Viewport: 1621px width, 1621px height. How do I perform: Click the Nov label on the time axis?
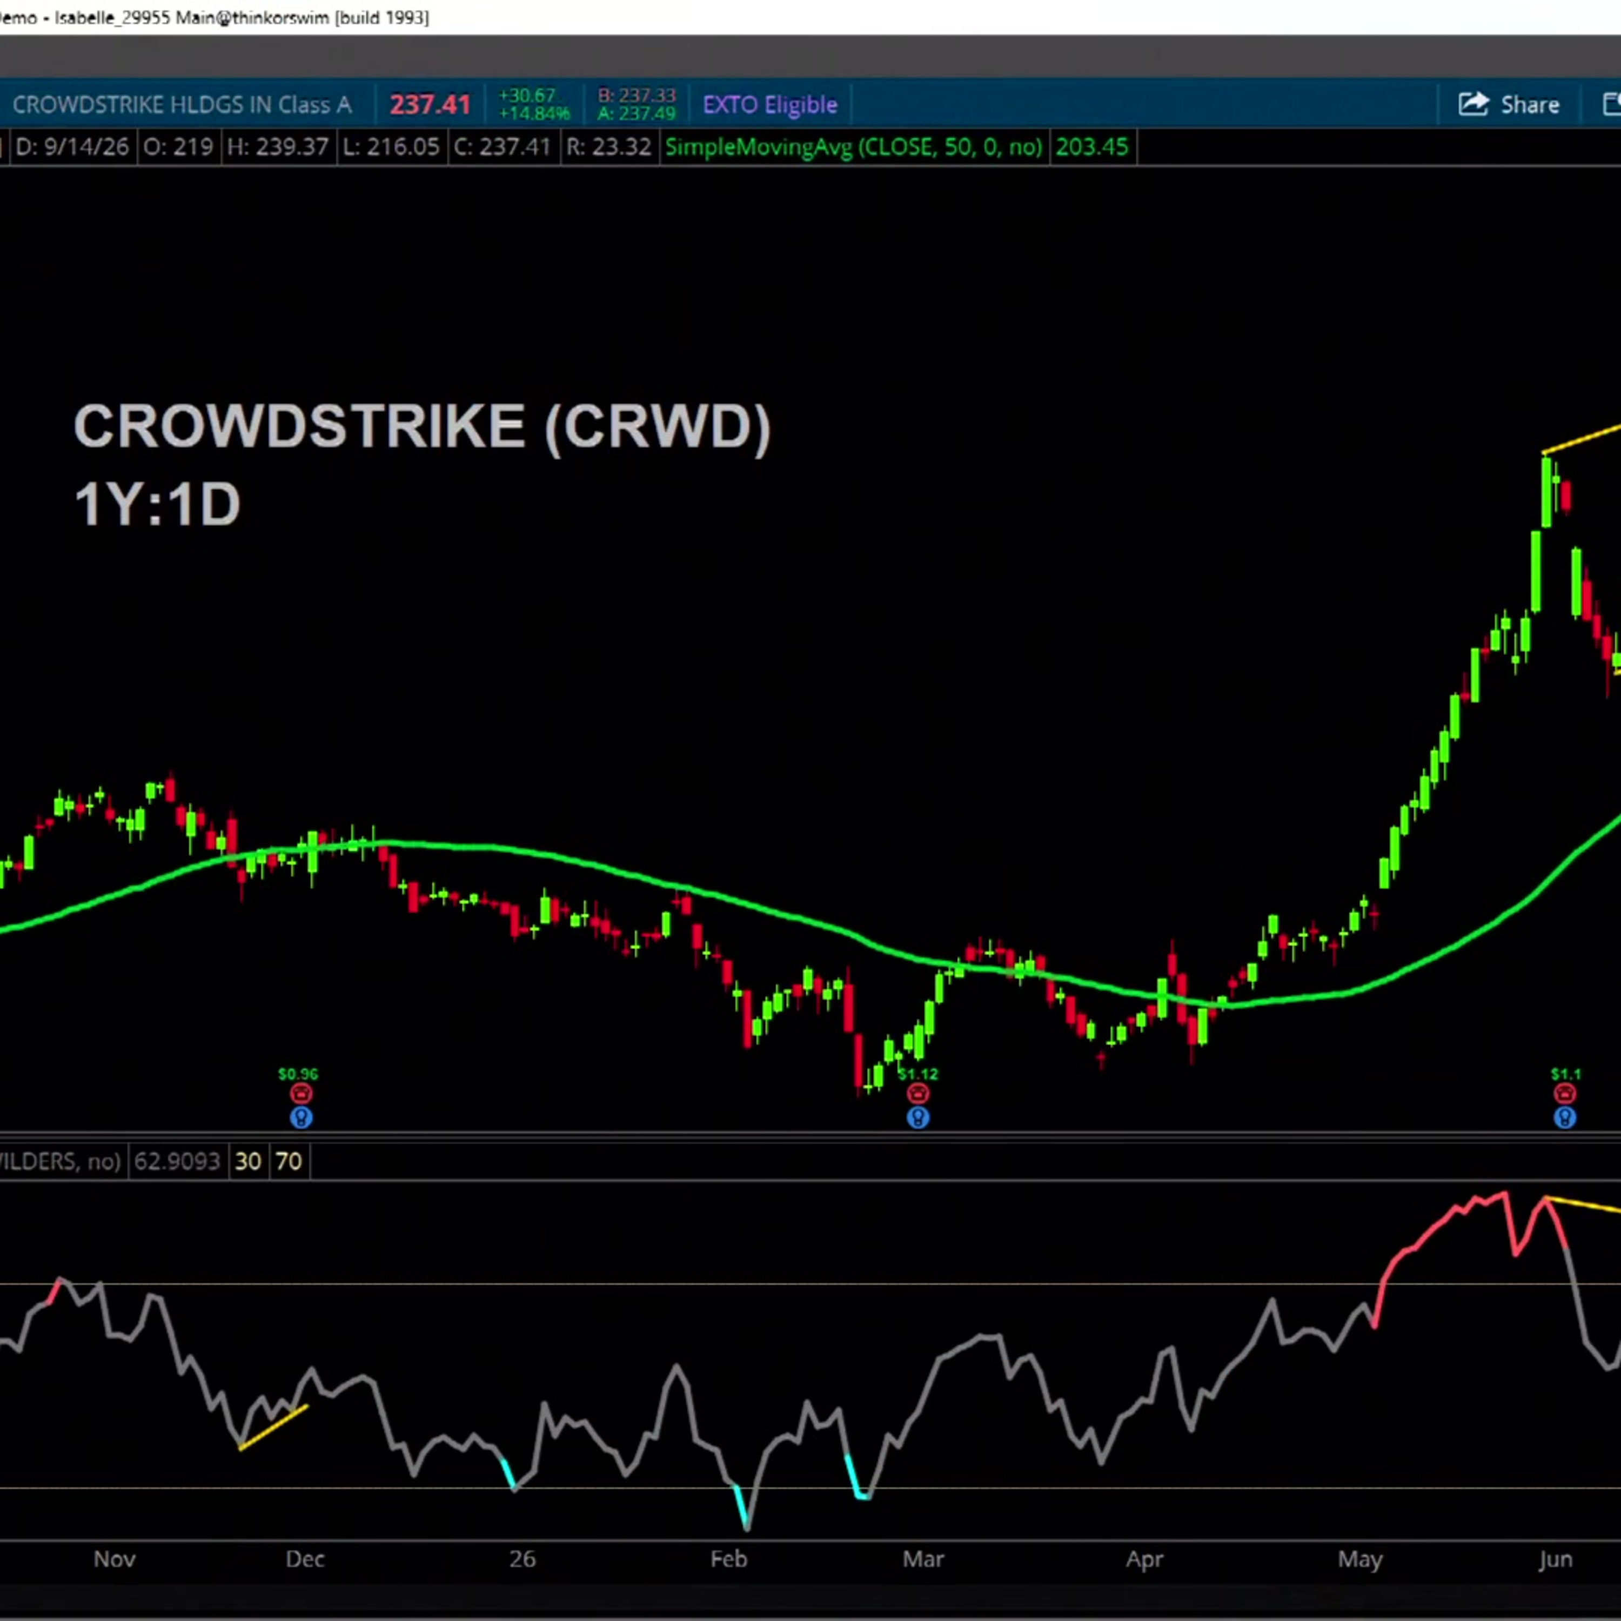[x=114, y=1559]
